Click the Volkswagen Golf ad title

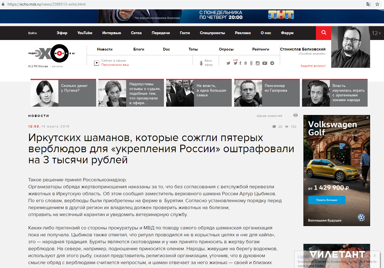(x=332, y=128)
